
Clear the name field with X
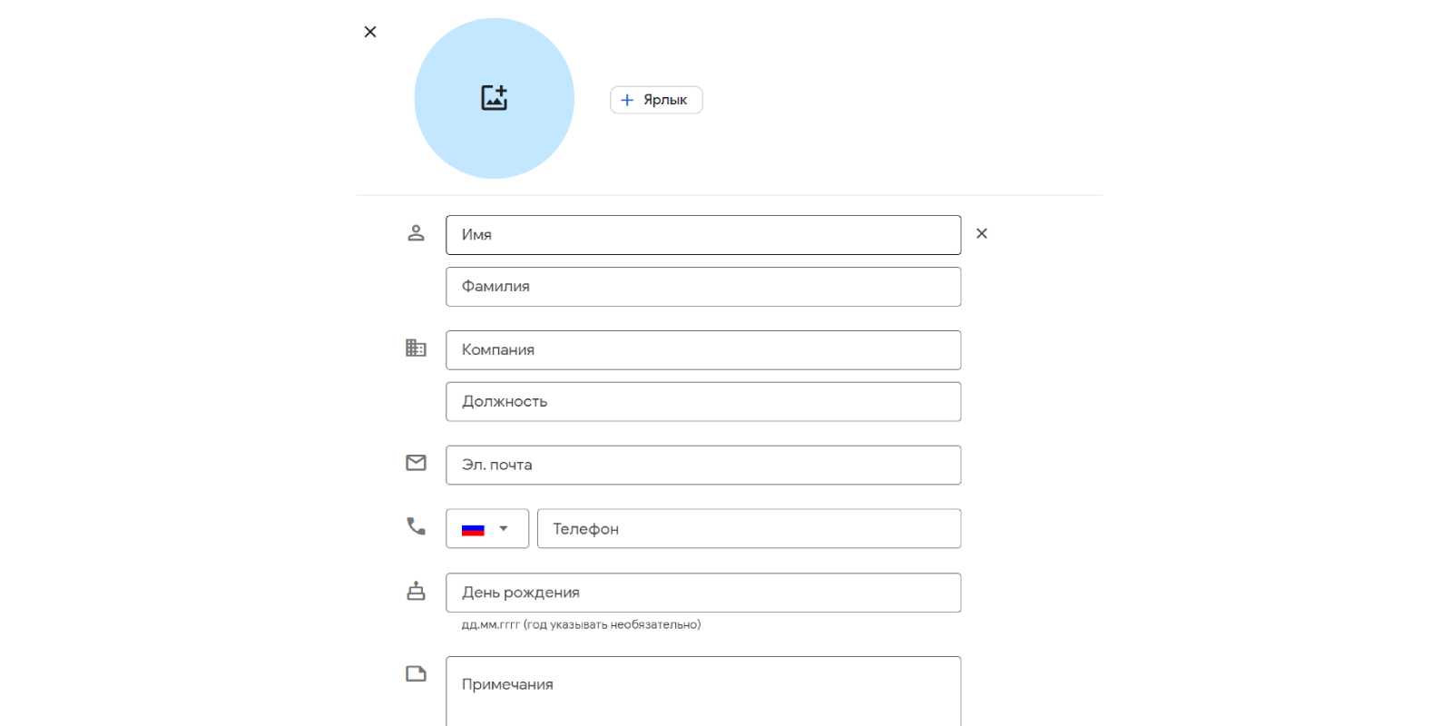981,233
